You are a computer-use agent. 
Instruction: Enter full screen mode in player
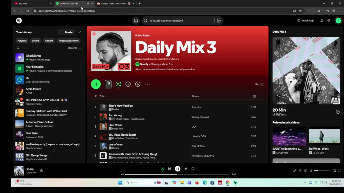(x=340, y=171)
